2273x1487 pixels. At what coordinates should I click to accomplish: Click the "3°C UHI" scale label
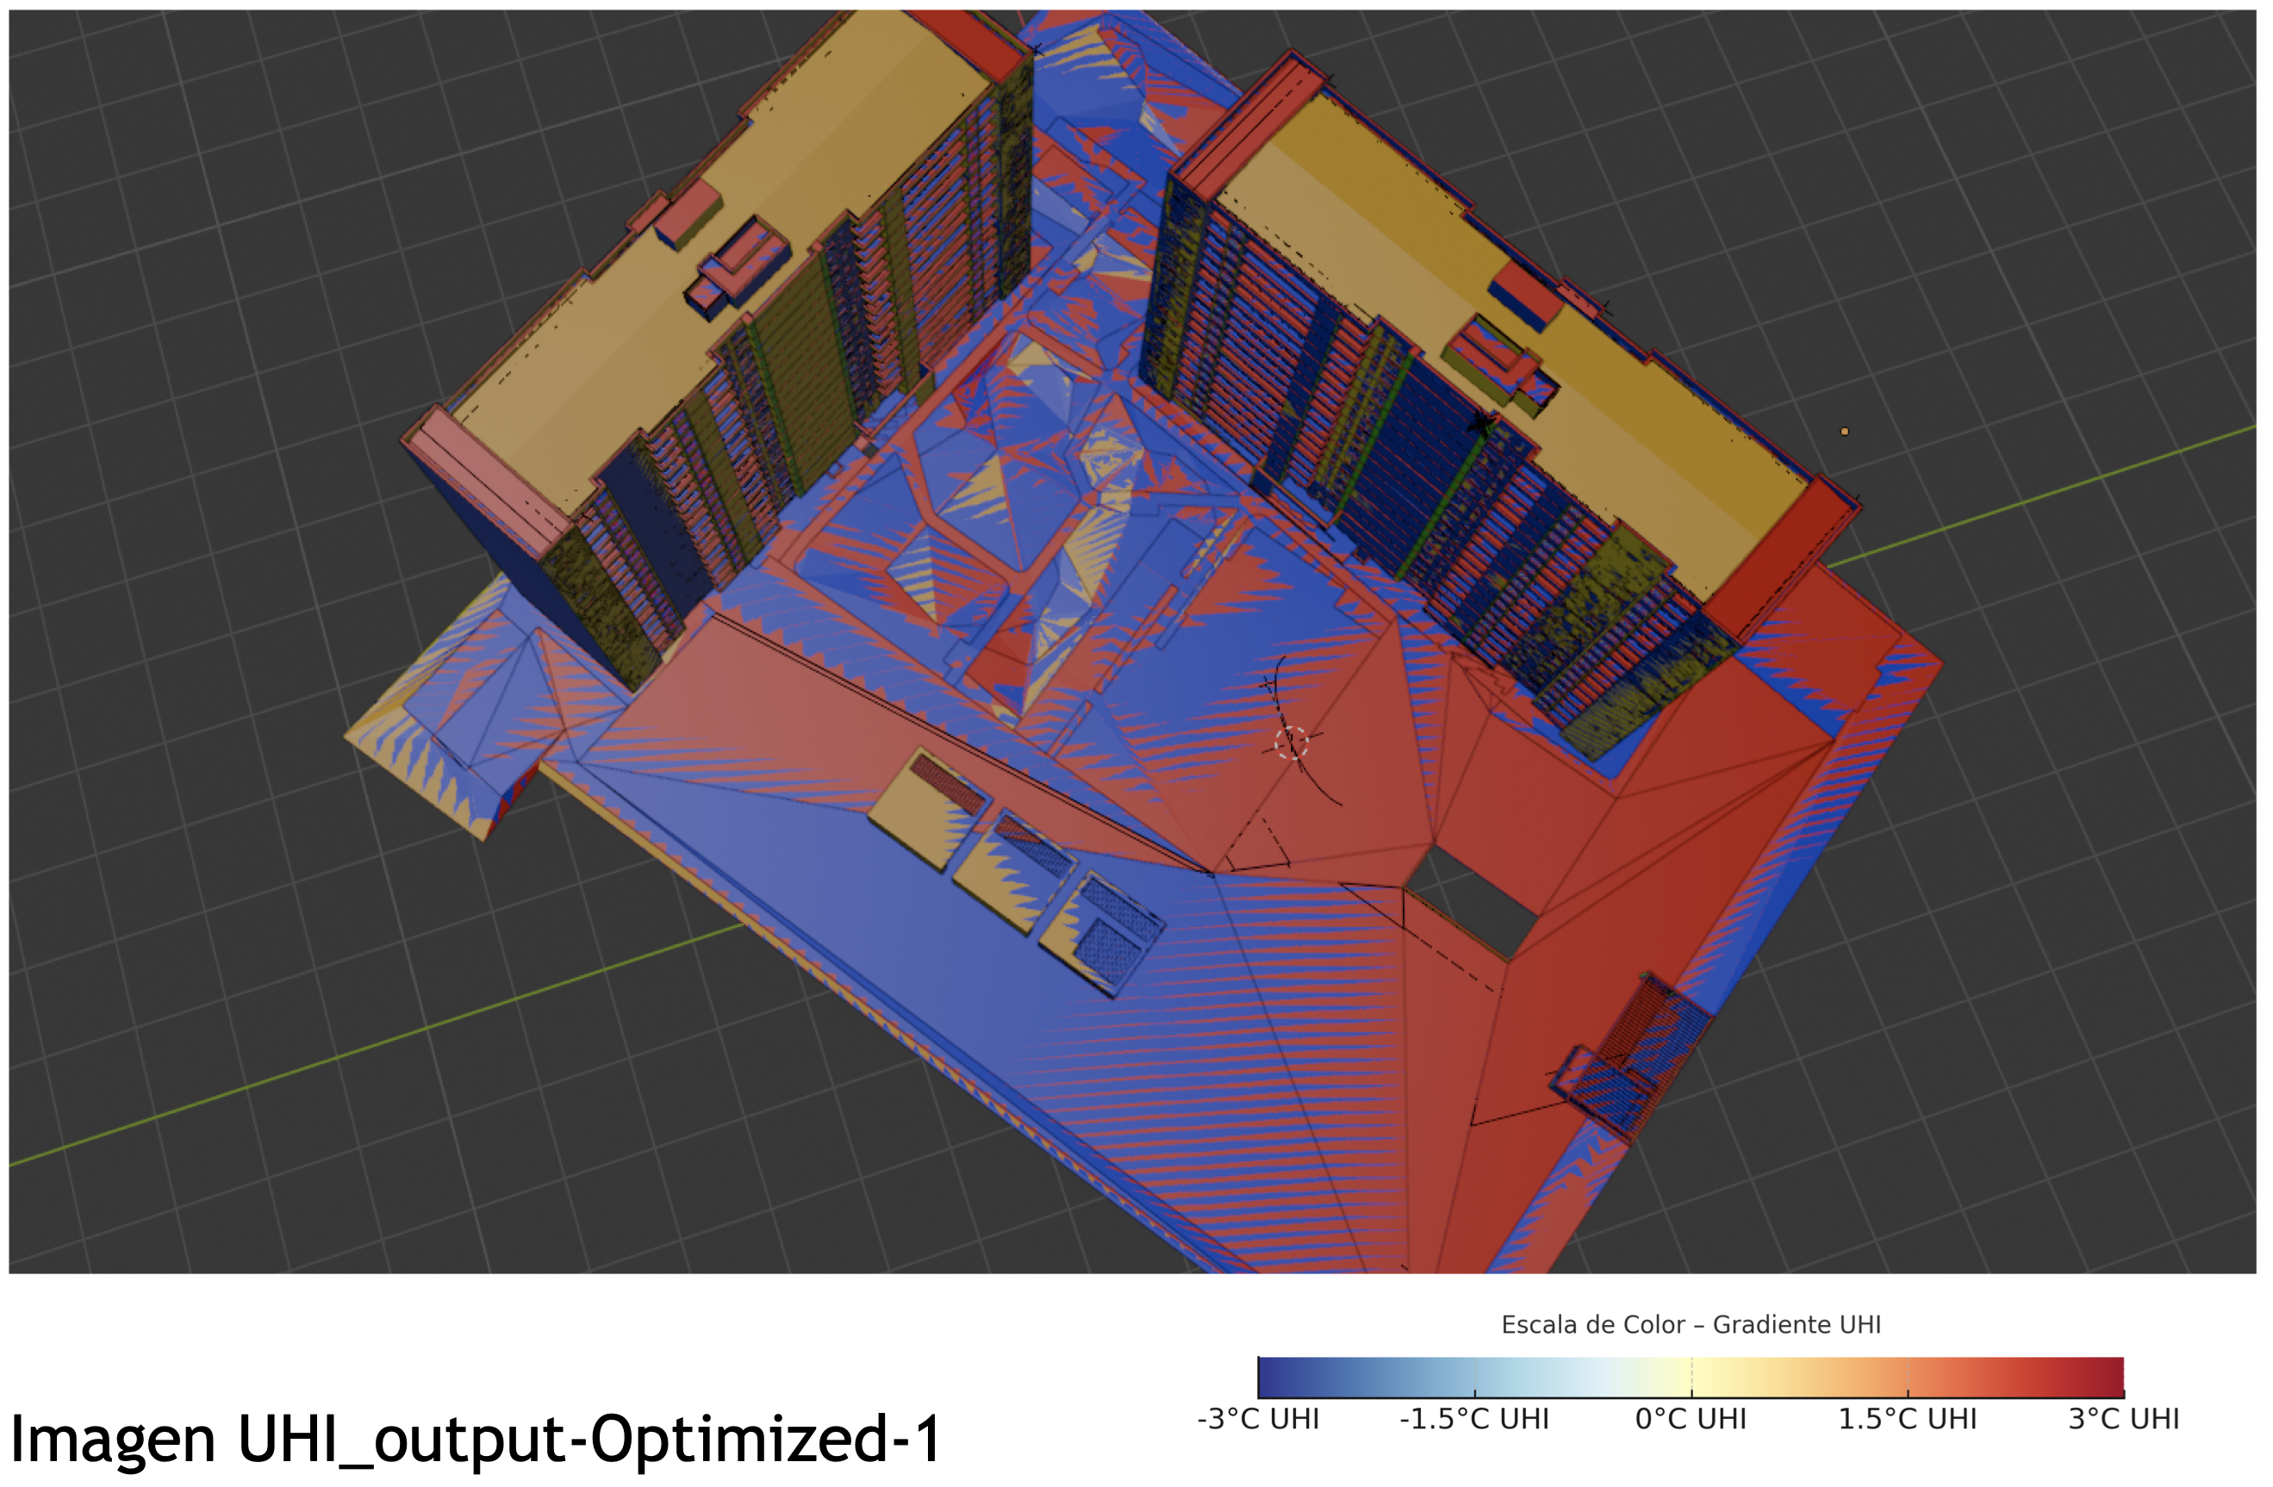point(2124,1418)
